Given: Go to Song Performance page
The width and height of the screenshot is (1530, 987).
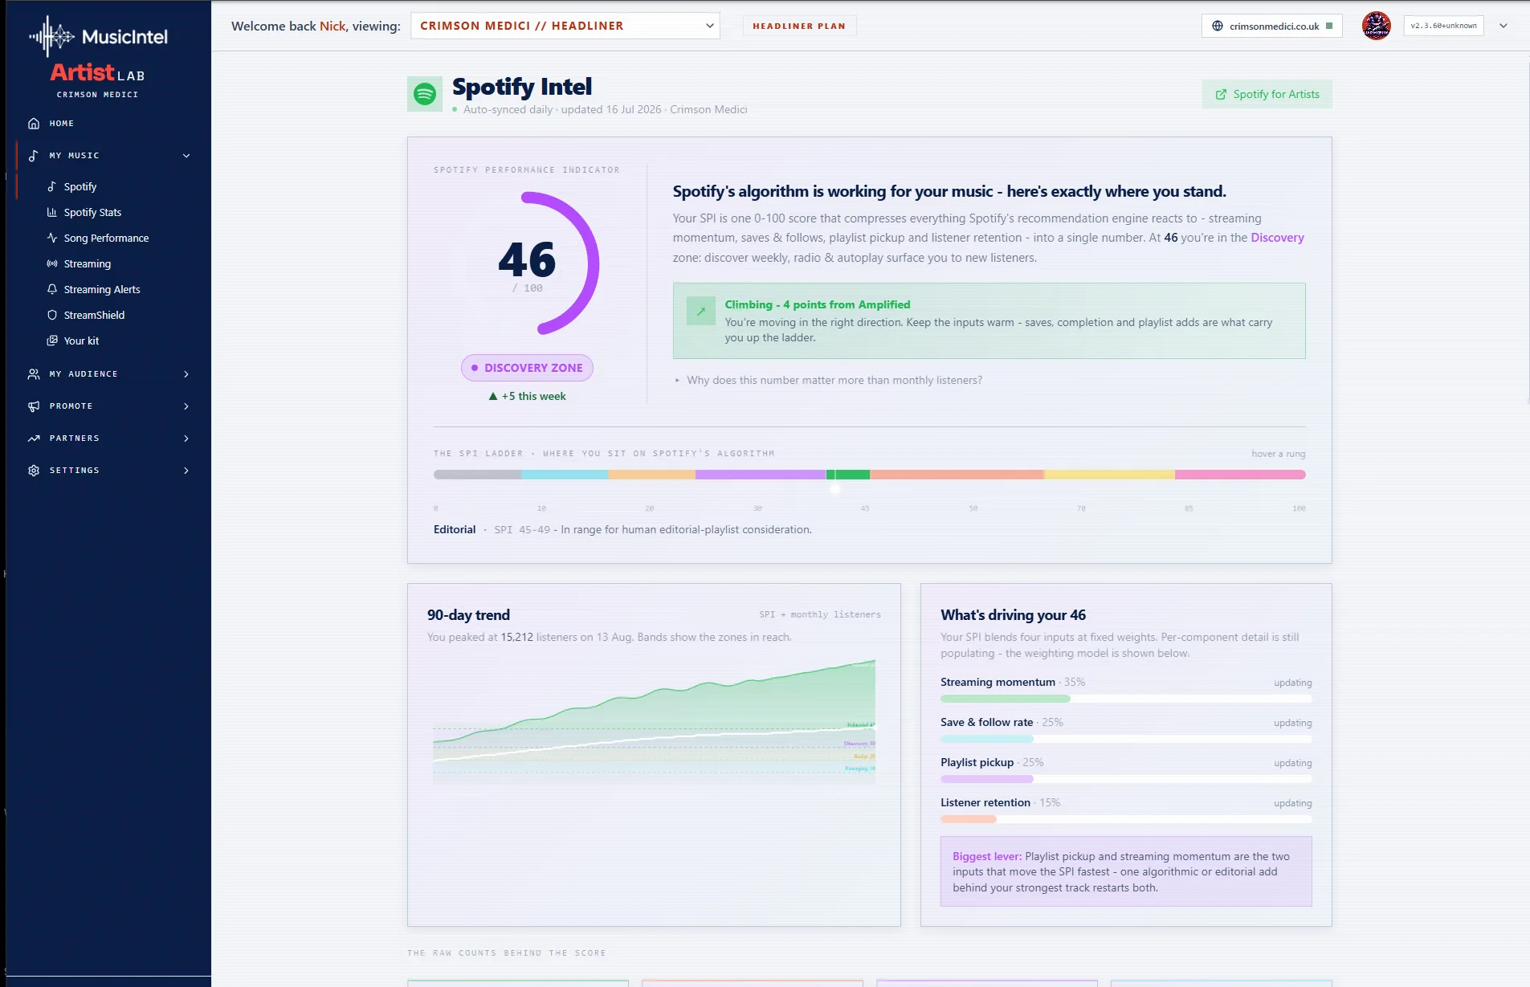Looking at the screenshot, I should point(106,238).
